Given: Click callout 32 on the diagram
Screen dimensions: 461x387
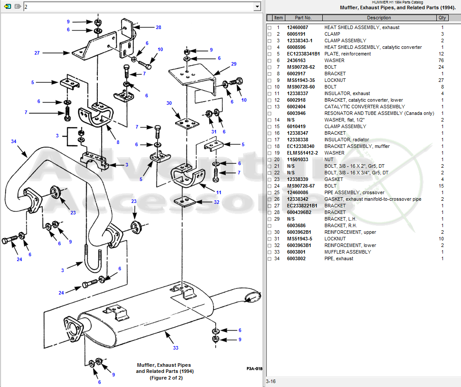Looking at the screenshot, I should pyautogui.click(x=217, y=203).
